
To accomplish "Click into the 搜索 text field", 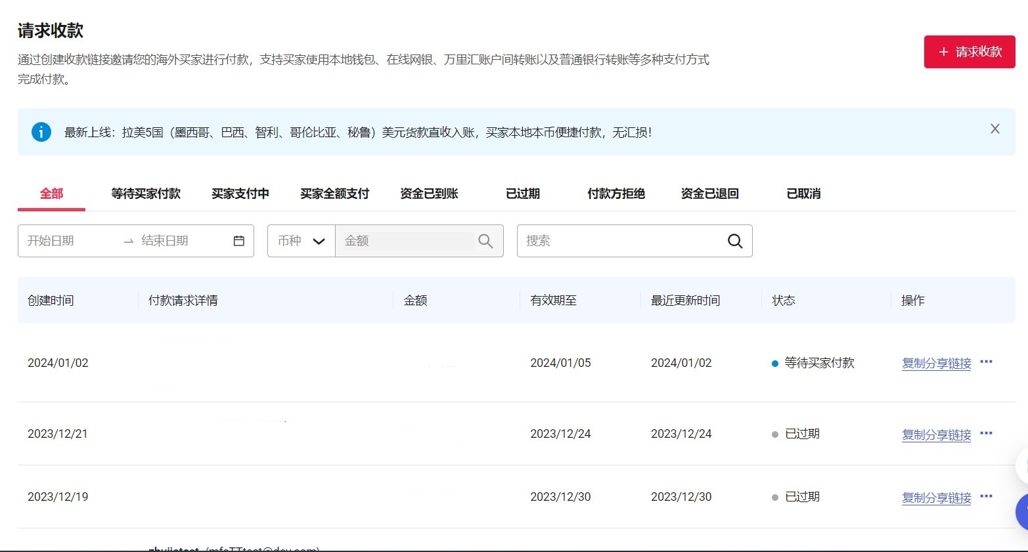I will (617, 241).
